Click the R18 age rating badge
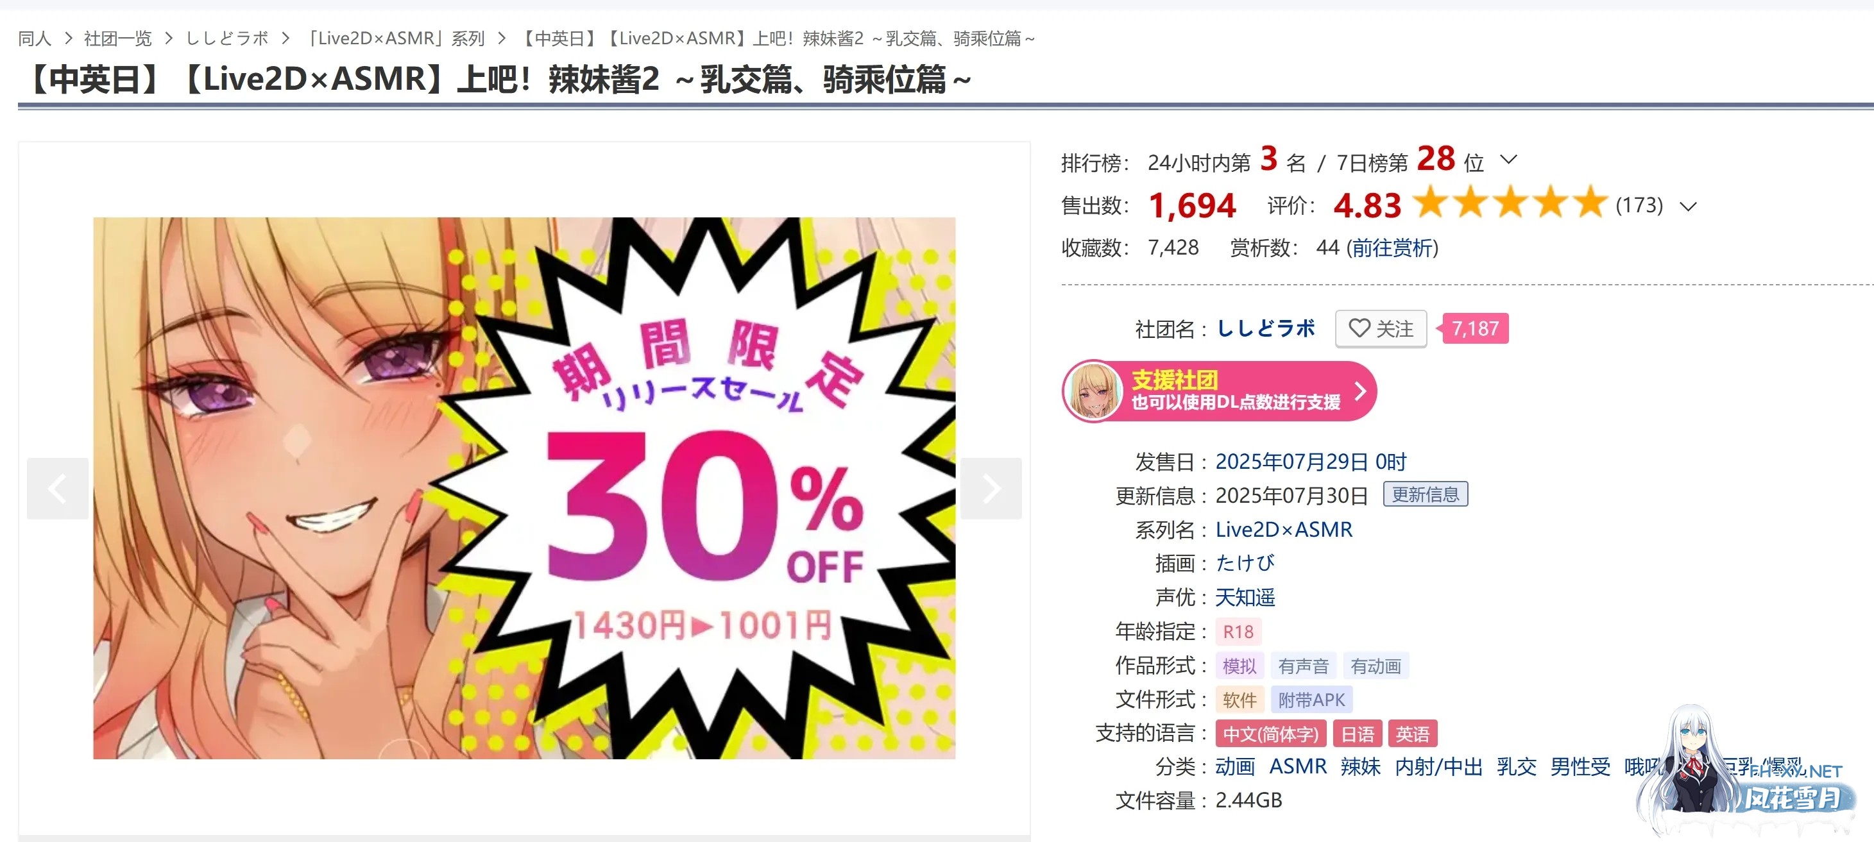This screenshot has width=1874, height=842. coord(1238,632)
